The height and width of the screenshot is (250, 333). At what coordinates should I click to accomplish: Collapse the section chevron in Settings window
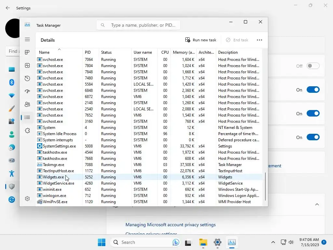(317, 204)
